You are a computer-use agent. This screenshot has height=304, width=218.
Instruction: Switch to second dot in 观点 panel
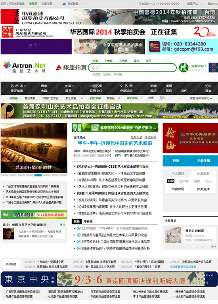[64, 224]
